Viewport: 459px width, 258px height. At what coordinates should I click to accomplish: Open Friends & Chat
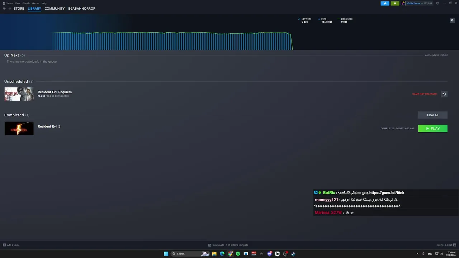click(446, 245)
